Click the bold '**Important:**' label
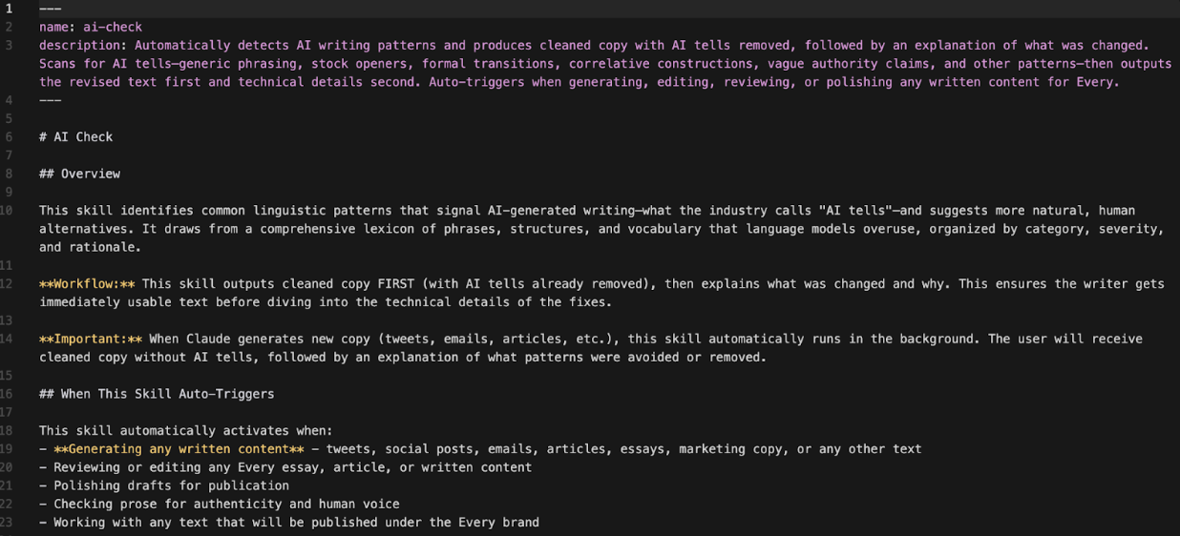The image size is (1180, 536). 91,339
